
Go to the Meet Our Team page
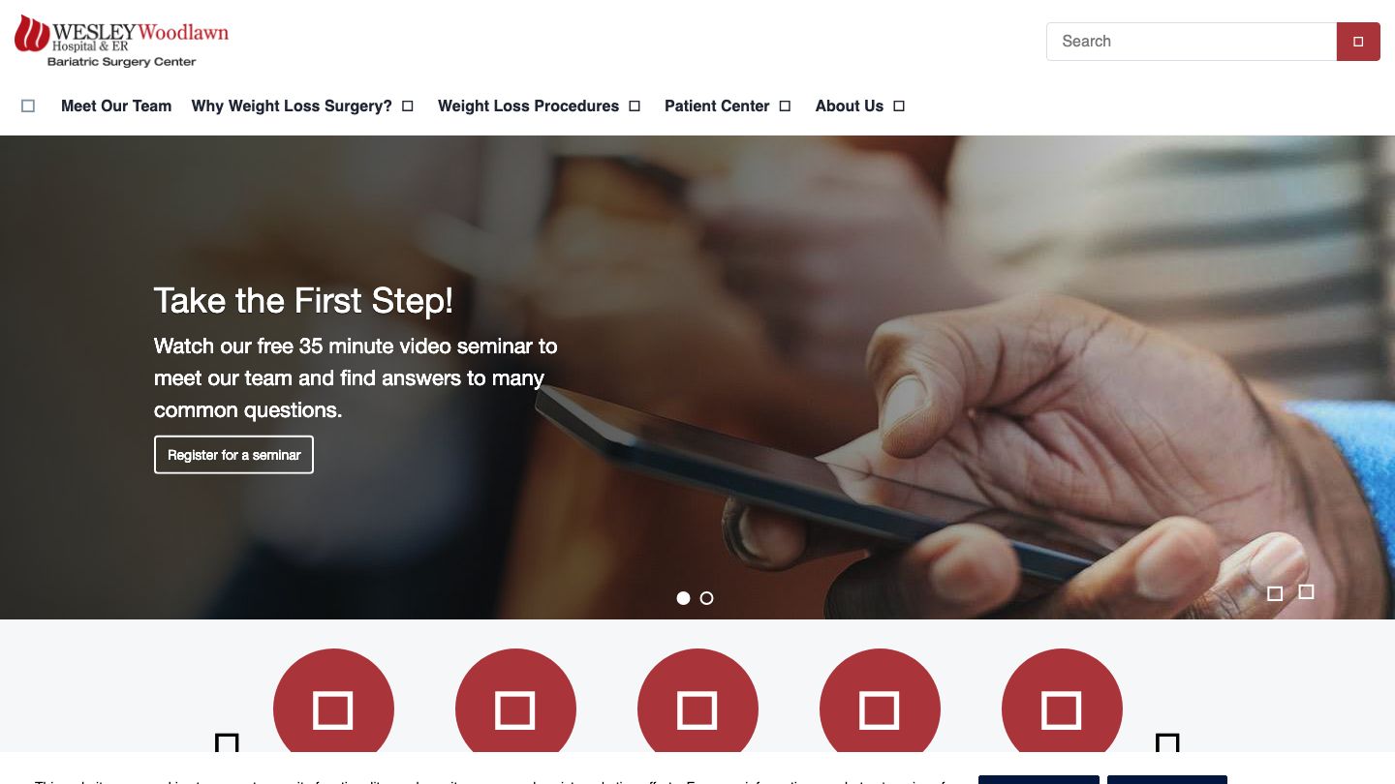click(x=116, y=106)
